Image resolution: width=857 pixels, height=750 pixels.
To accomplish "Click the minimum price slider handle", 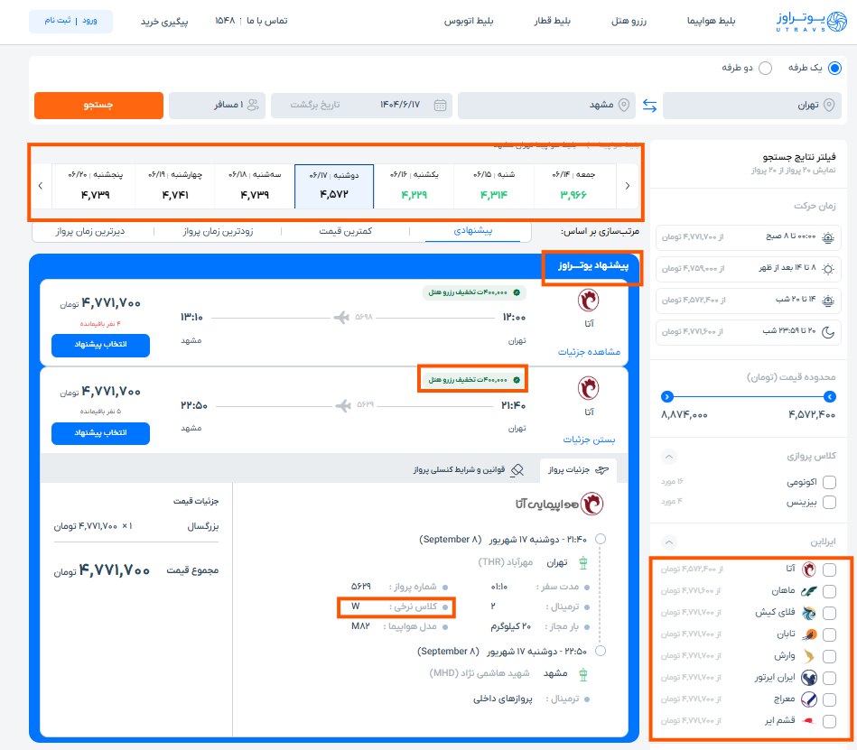I will [x=829, y=396].
